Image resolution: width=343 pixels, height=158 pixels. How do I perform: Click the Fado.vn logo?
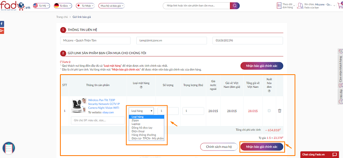coord(15,6)
